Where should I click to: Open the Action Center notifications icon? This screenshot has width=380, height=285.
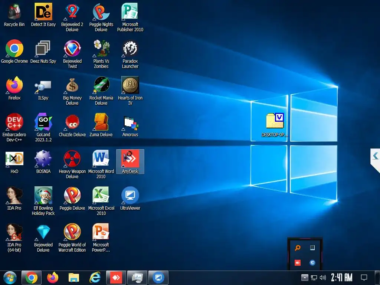click(364, 278)
